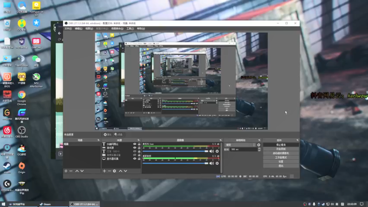
Task: Adjust transition duration stepper arrows
Action: [x=259, y=149]
